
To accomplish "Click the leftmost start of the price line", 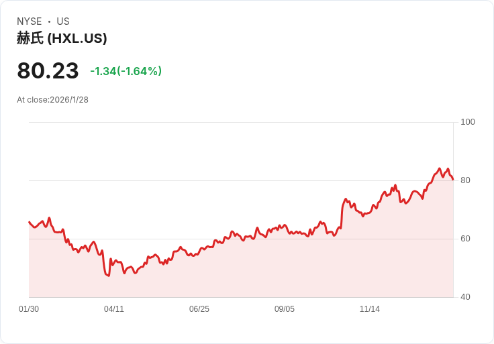I will [29, 221].
